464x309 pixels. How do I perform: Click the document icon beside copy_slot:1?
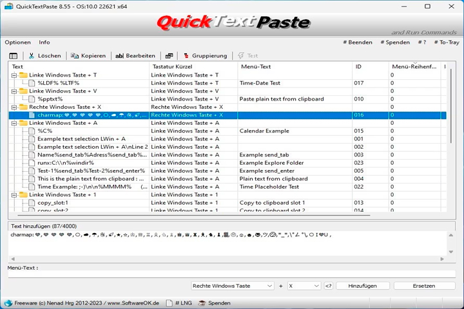pyautogui.click(x=32, y=203)
